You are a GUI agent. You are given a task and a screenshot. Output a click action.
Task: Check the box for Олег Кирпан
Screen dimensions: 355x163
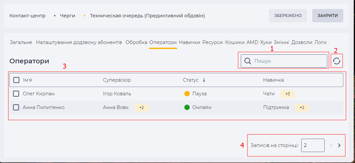16,94
